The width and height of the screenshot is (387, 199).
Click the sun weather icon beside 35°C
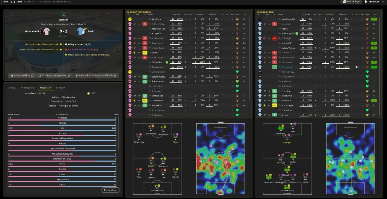[89, 93]
